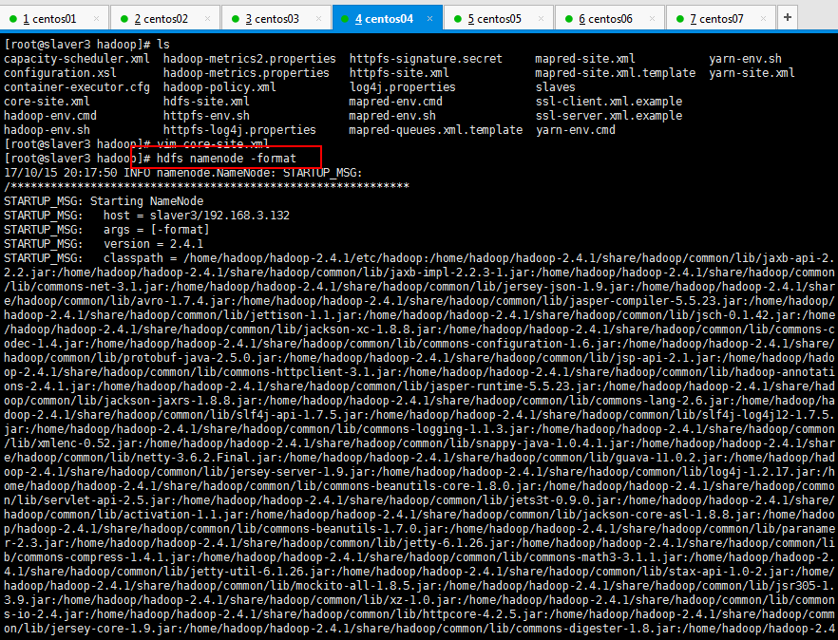Close the centos01 session tab
Viewport: 838px width, 640px height.
(97, 19)
